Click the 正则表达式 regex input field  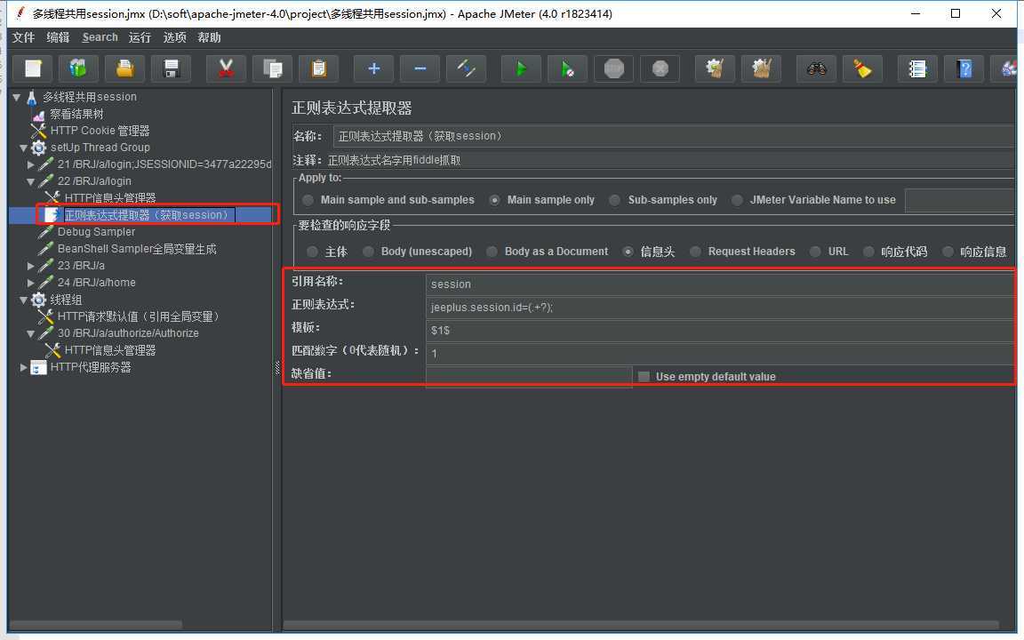point(720,307)
